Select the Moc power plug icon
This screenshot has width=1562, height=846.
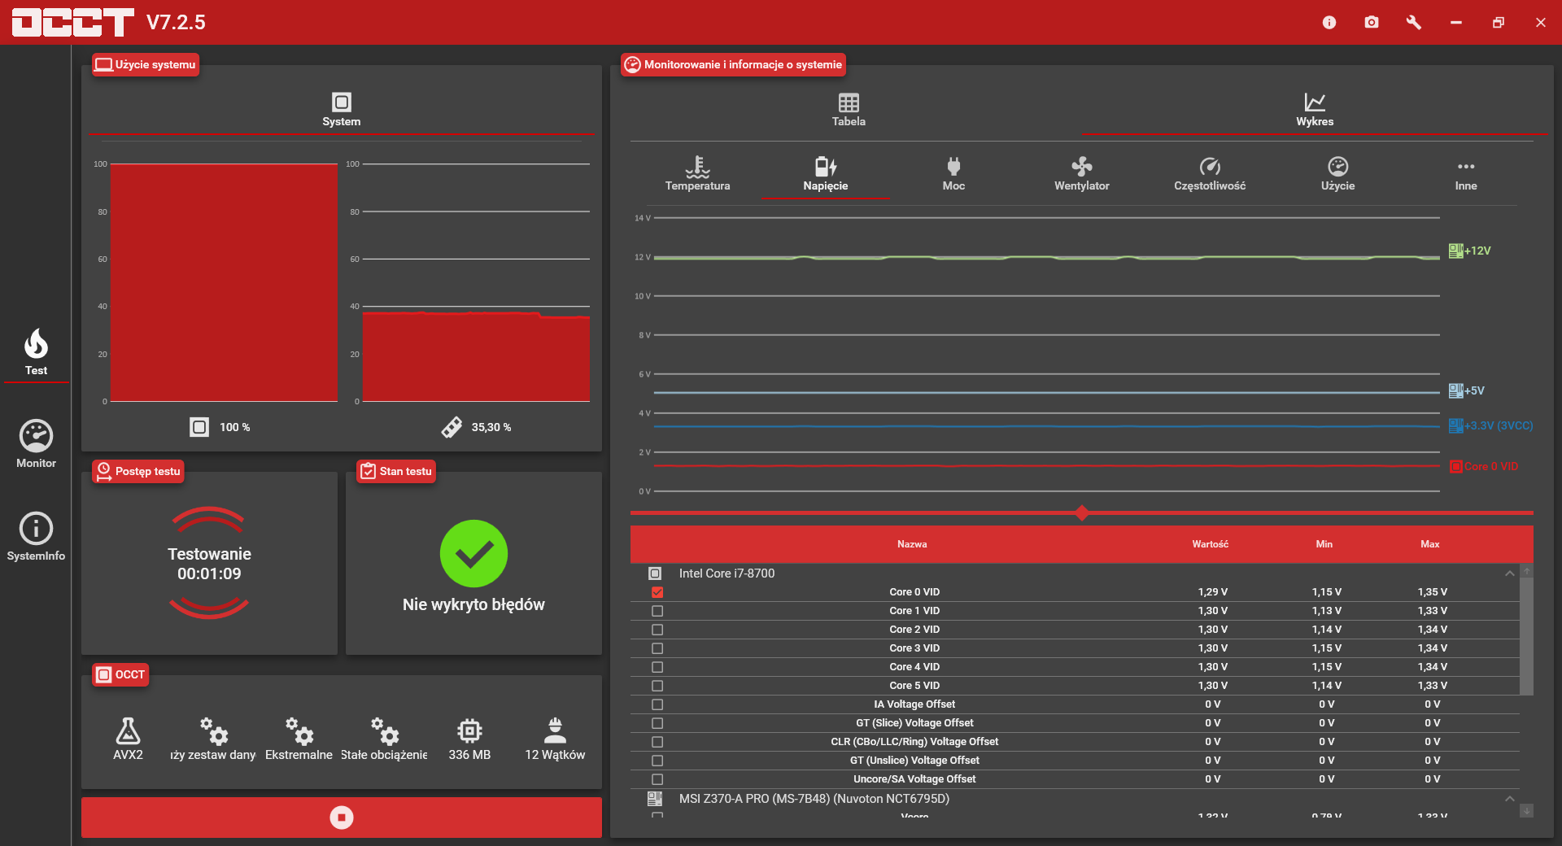tap(953, 167)
